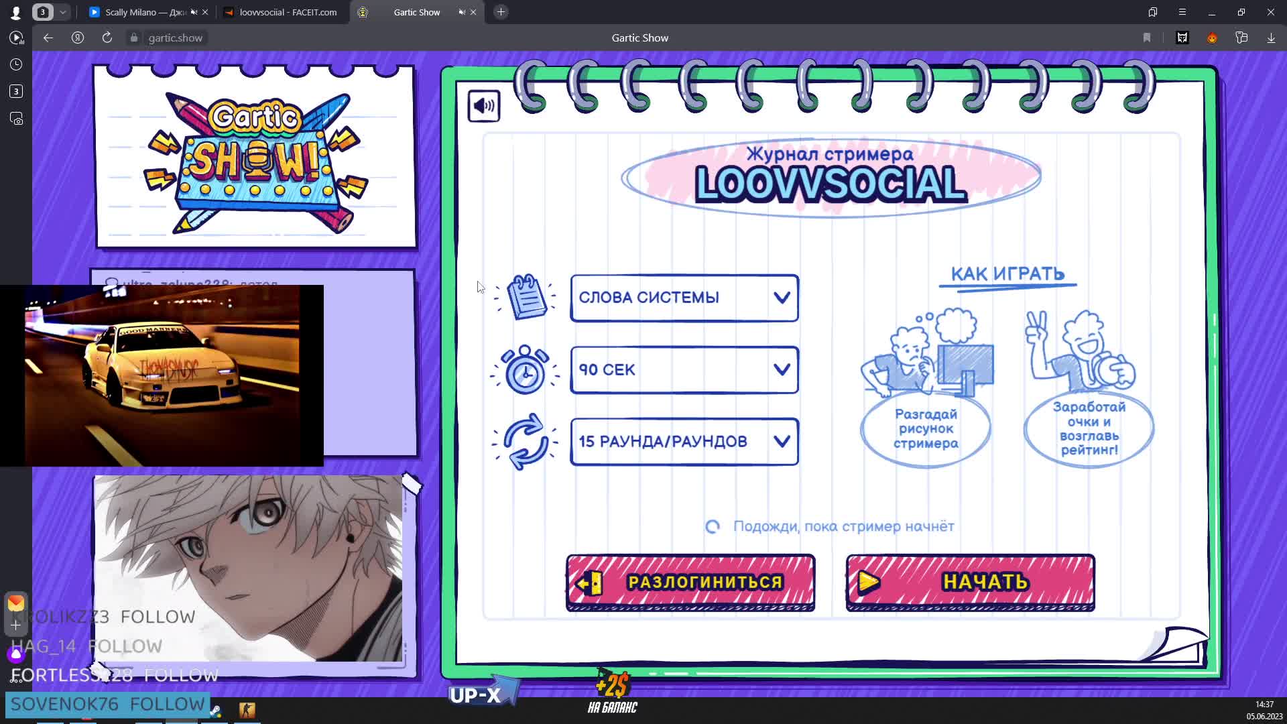The width and height of the screenshot is (1287, 724).
Task: Open the extensions manager icon
Action: (x=1241, y=38)
